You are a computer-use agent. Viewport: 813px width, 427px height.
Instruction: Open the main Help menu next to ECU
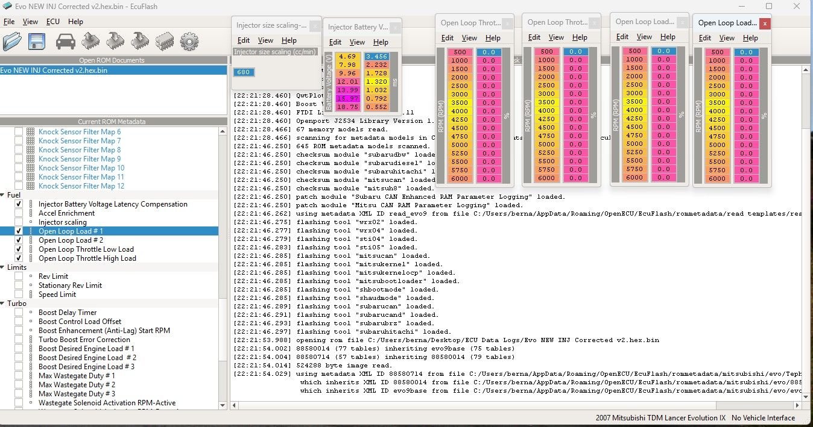[x=75, y=22]
